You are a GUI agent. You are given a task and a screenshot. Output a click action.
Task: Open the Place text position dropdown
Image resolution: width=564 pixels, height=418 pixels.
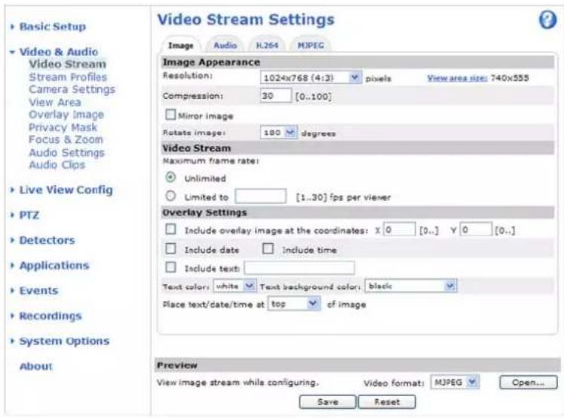[x=294, y=304]
